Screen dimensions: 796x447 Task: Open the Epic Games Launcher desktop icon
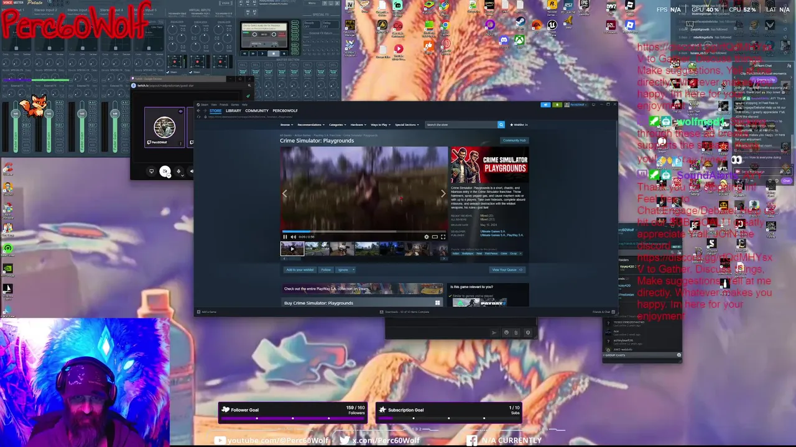click(583, 6)
